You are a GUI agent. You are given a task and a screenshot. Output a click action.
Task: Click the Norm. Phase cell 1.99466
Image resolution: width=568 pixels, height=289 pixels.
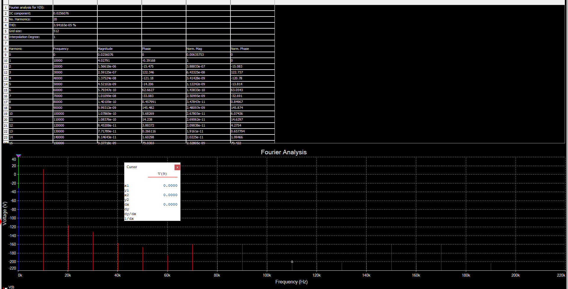point(253,137)
